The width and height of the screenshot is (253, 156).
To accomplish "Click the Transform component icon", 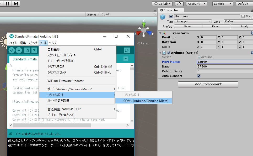I will [x=164, y=33].
